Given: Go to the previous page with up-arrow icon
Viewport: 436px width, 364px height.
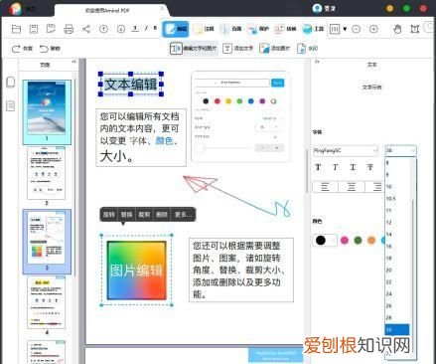Looking at the screenshot, I should pos(103,29).
